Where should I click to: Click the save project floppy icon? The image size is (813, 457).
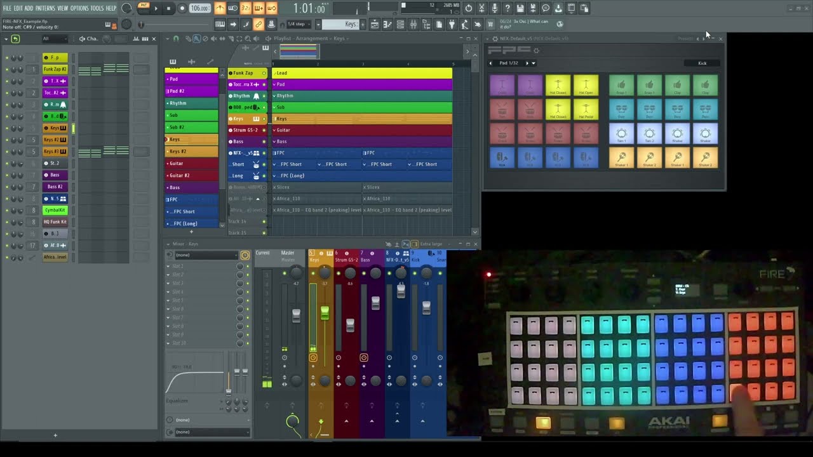tap(520, 8)
